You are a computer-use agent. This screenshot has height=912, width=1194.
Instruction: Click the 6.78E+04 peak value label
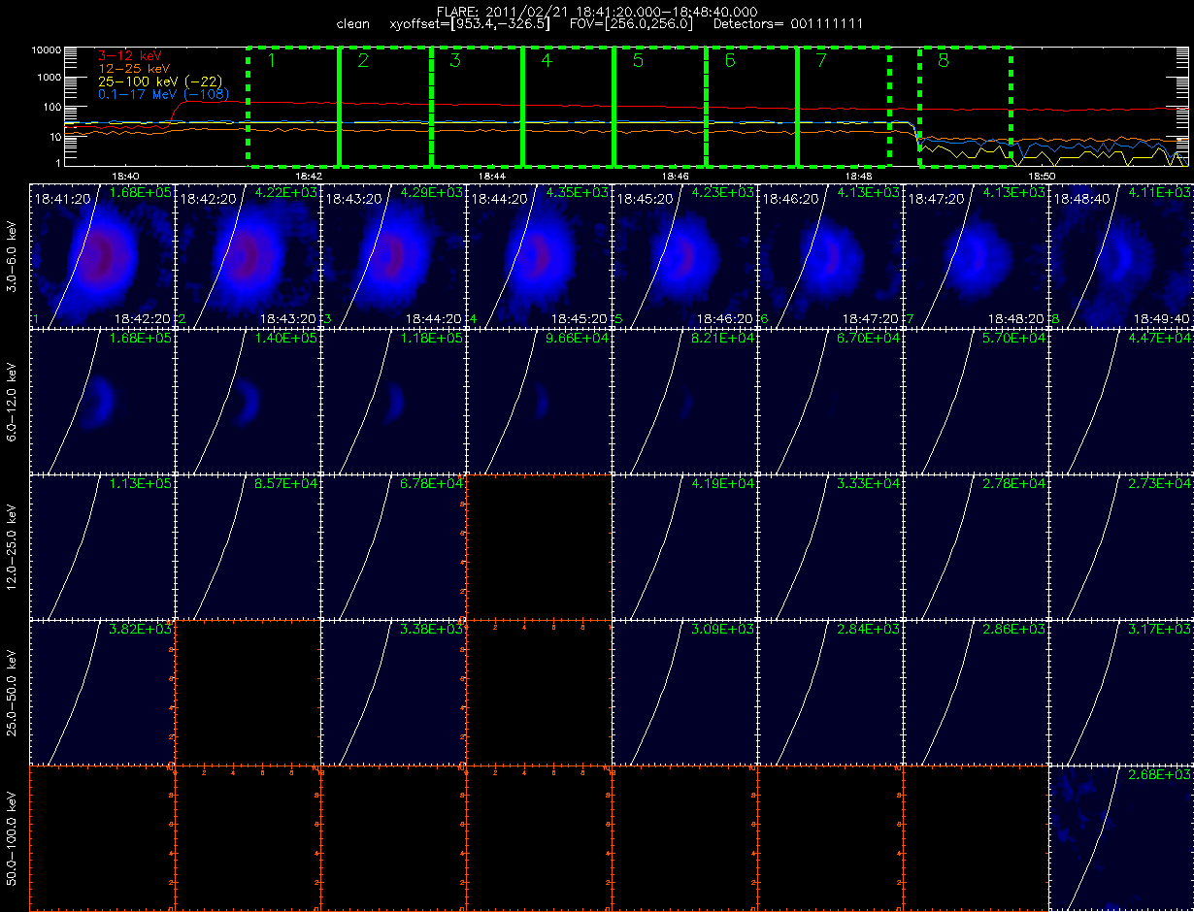(433, 484)
